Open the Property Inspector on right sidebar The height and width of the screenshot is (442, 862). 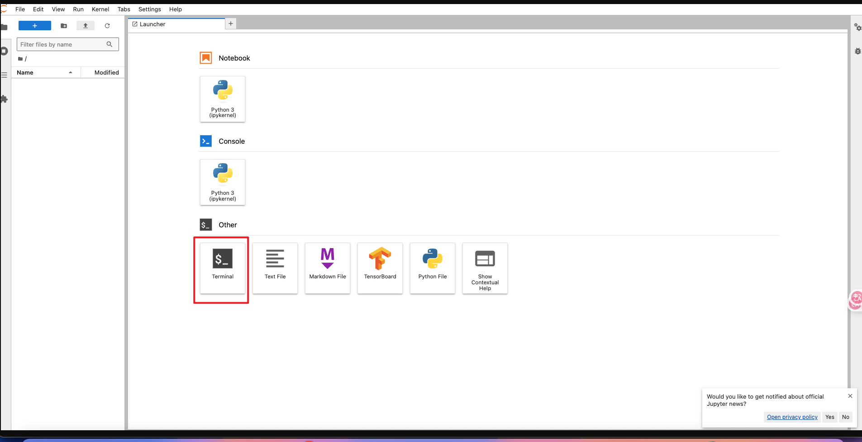857,27
